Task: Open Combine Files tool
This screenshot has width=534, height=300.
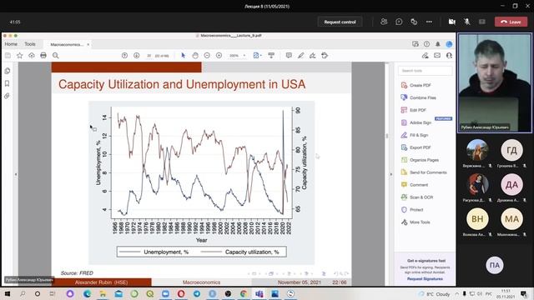Action: click(x=418, y=97)
